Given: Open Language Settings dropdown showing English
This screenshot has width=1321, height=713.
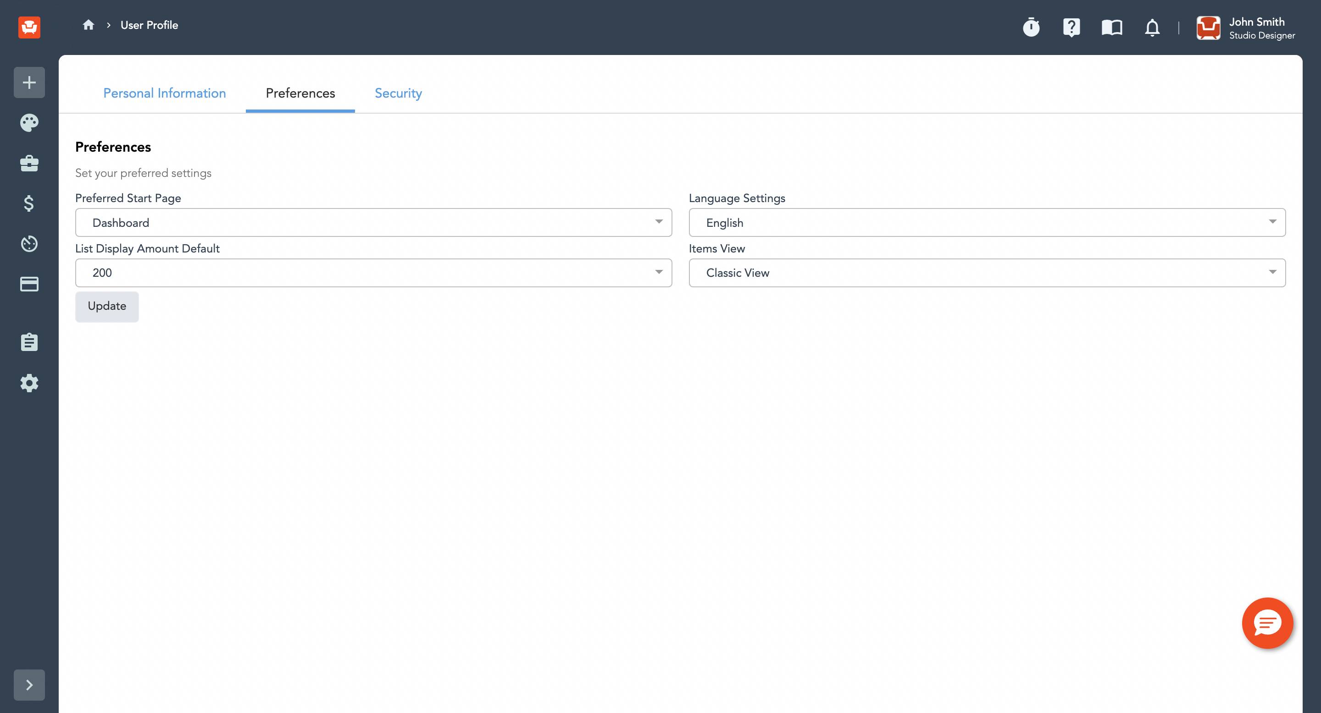Looking at the screenshot, I should [x=987, y=222].
